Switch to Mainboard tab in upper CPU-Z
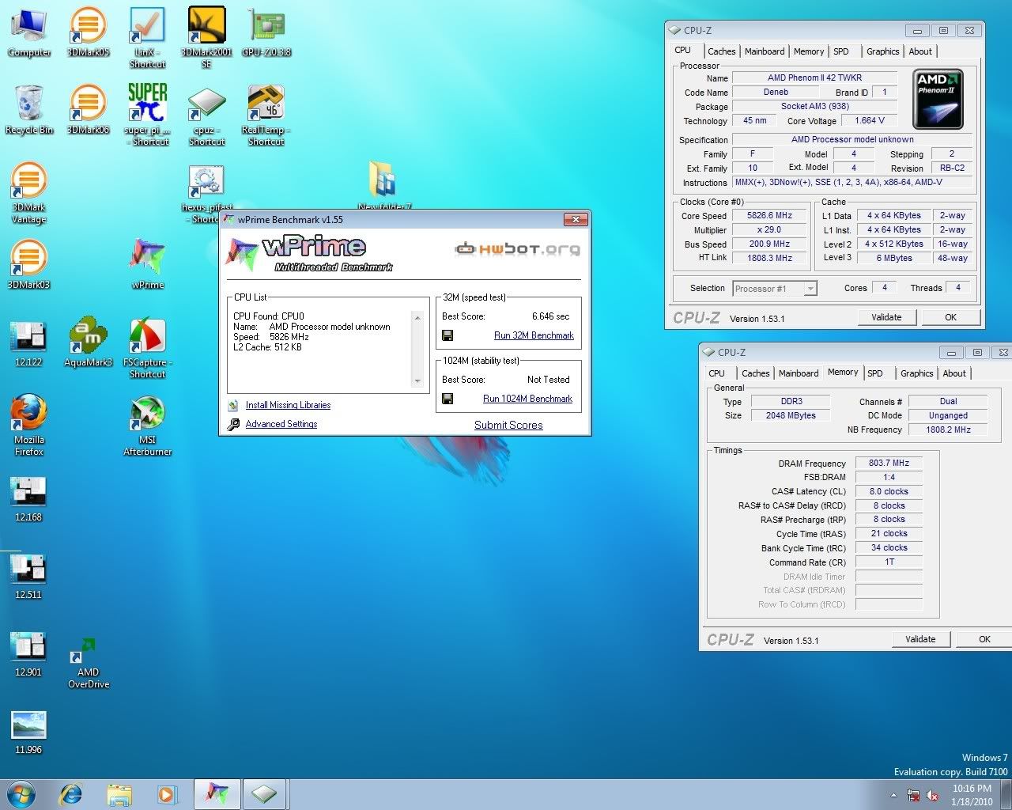The image size is (1012, 810). 765,51
